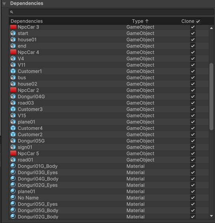Uncheck Clone for Donguri01G_Body material
The height and width of the screenshot is (223, 215).
point(193,166)
